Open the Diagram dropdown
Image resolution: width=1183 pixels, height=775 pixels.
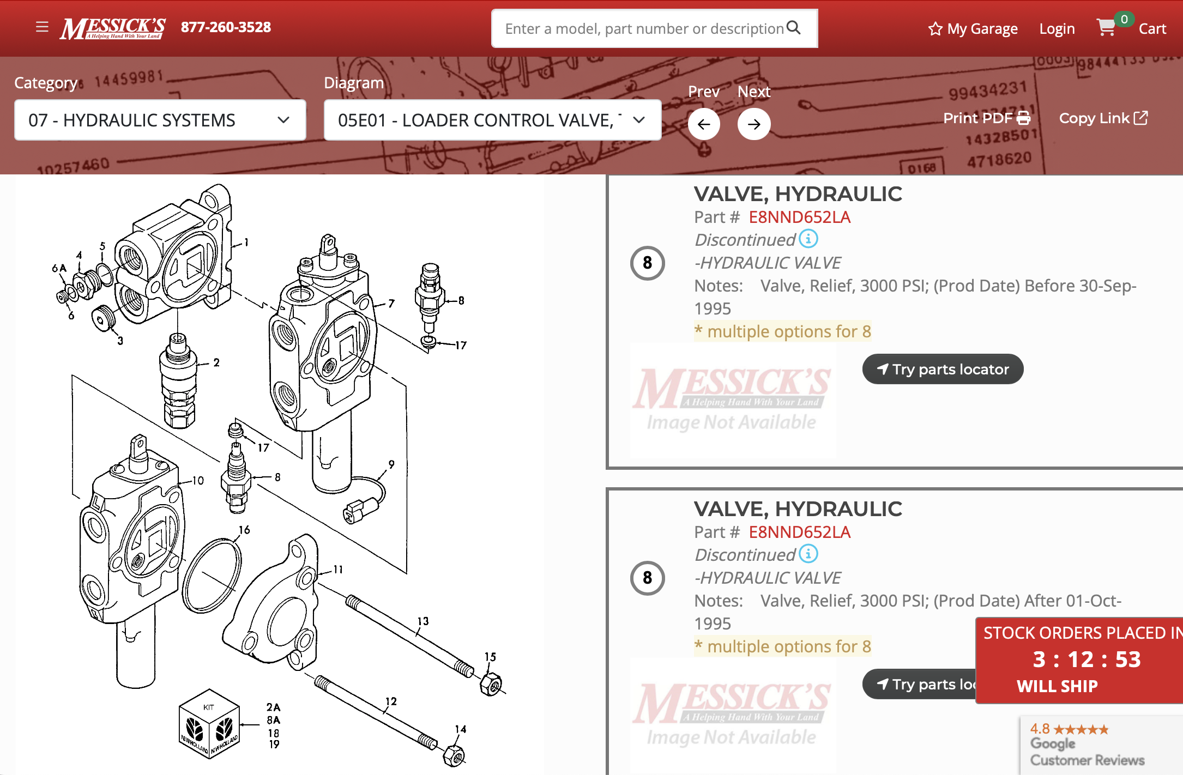click(492, 120)
